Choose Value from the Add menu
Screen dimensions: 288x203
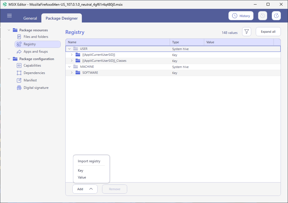pyautogui.click(x=82, y=177)
